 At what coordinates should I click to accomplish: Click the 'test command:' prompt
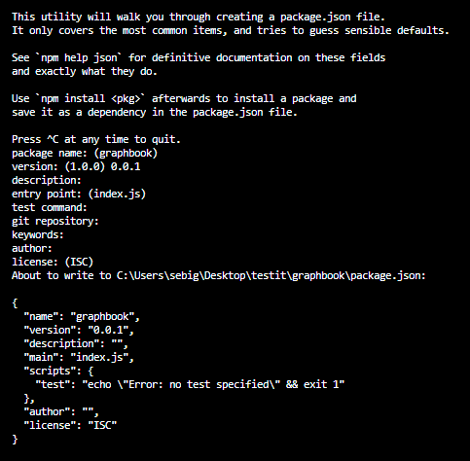click(50, 207)
